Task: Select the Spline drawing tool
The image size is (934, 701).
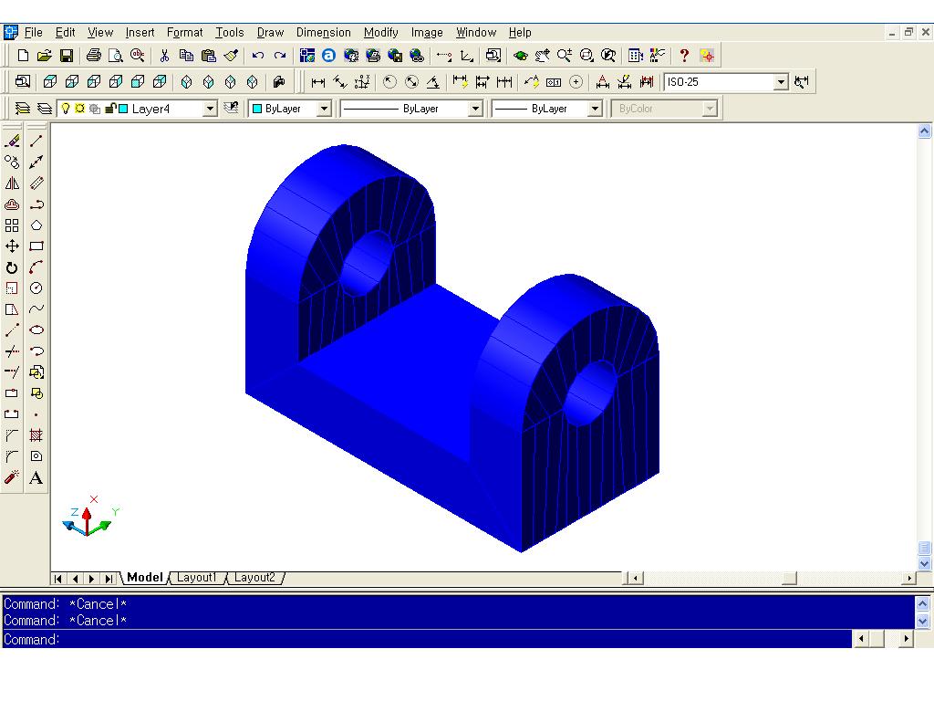Action: pyautogui.click(x=36, y=309)
